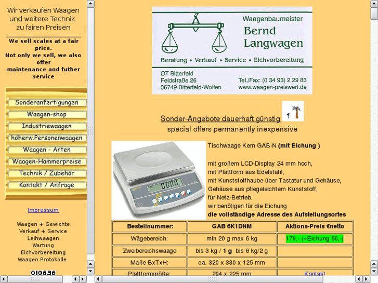Image resolution: width=378 pixels, height=283 pixels.
Task: Open the Waagen-shop menu item
Action: (x=47, y=114)
